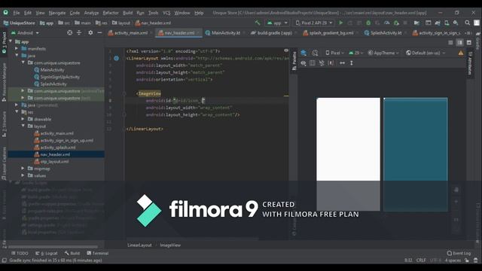Open the Event Log

(459, 253)
